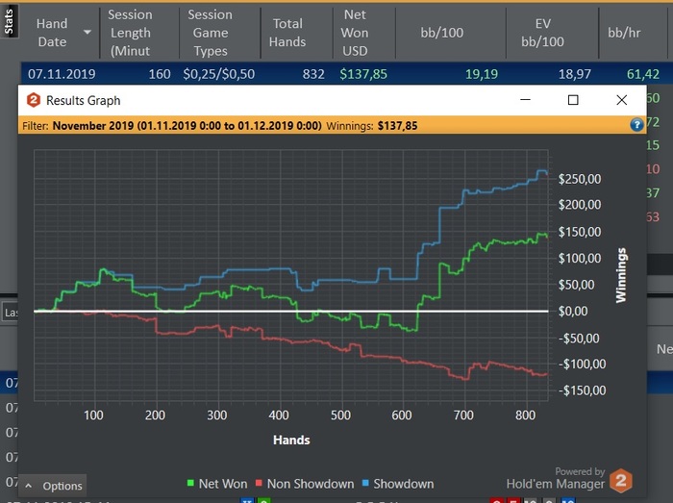Screen dimensions: 673x503
Task: Click the 832 total hands cell
Action: [313, 74]
